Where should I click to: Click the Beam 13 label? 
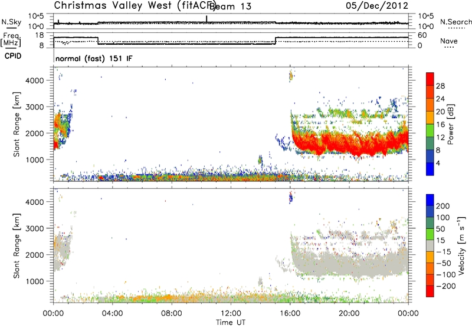231,6
